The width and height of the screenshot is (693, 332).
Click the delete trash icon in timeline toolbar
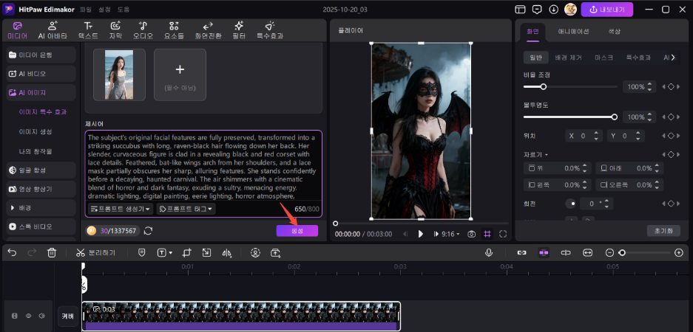point(52,252)
